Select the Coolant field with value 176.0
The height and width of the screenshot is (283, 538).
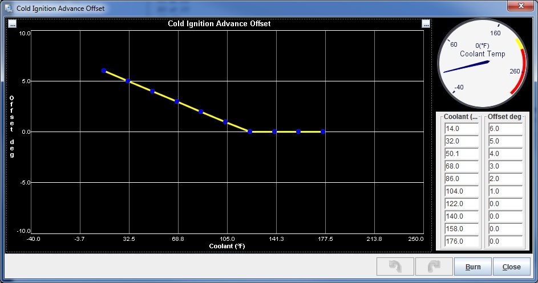pos(461,241)
